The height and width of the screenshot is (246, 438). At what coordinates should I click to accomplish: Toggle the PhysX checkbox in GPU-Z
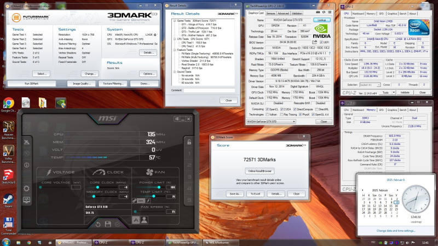[x=300, y=114]
